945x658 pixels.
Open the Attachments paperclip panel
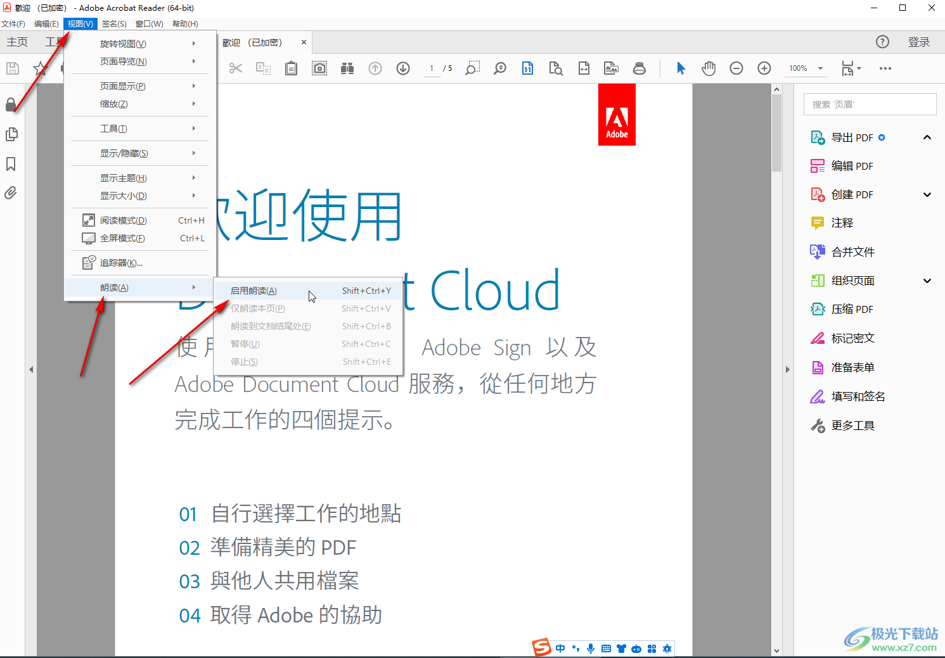coord(11,193)
